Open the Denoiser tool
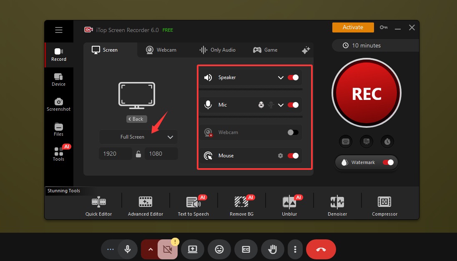Viewport: 457px width, 261px height. (337, 206)
